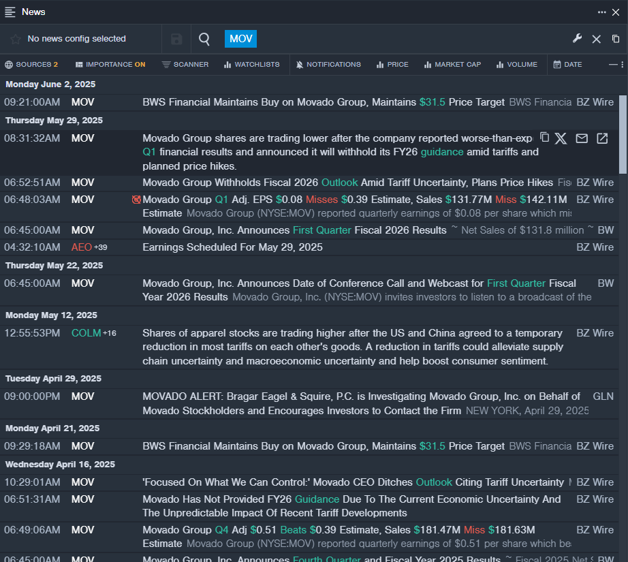Screen dimensions: 628x562
Task: Open hovered headline in external window icon
Action: coord(602,138)
